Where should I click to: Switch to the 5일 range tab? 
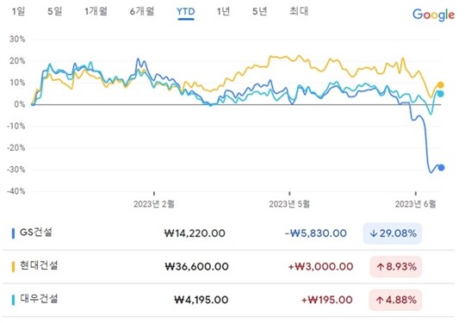[x=55, y=11]
